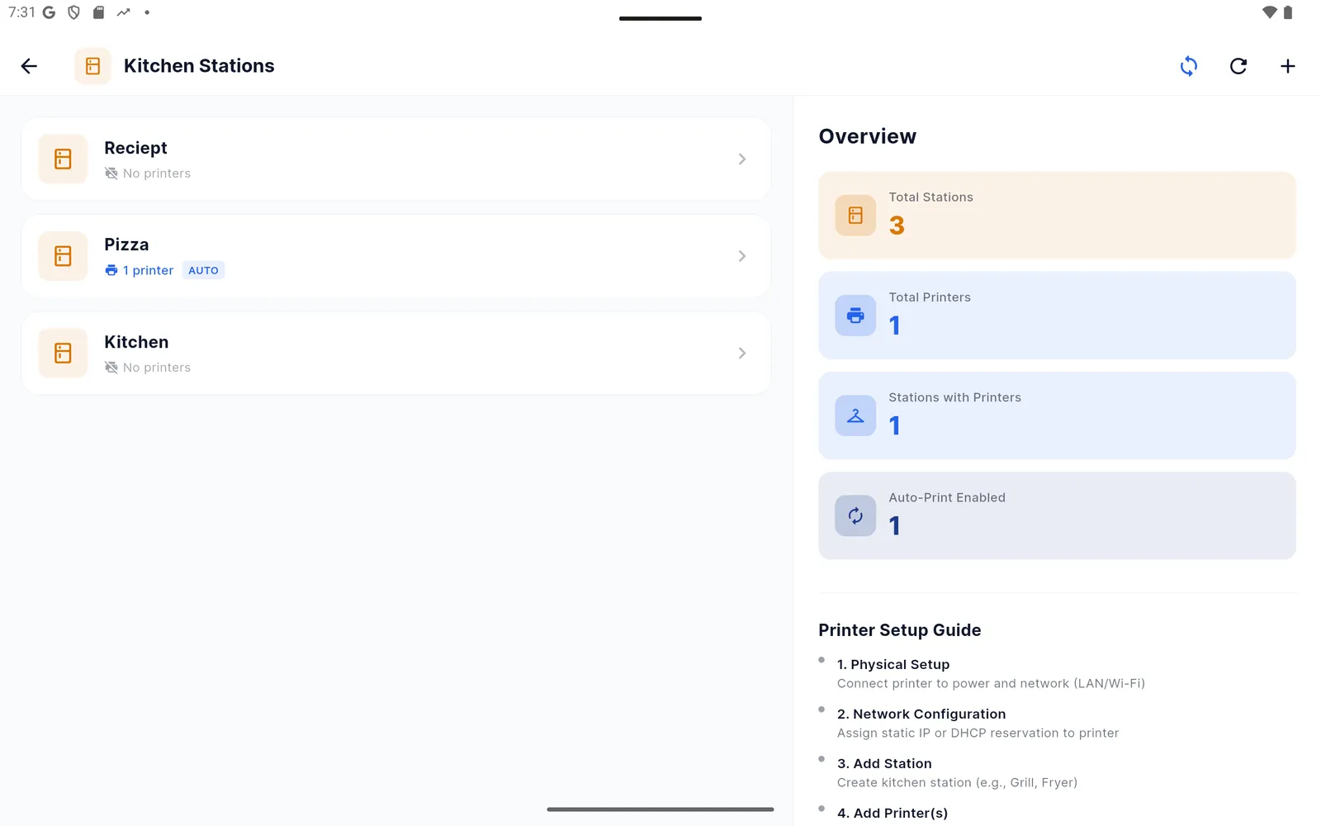Open the Total Printers overview card
The width and height of the screenshot is (1321, 826).
(1057, 316)
